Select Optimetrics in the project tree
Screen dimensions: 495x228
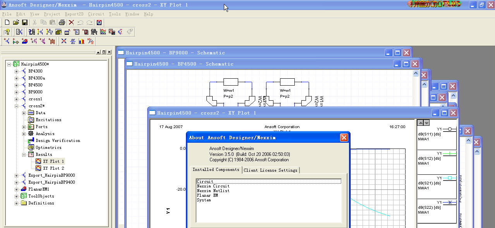48,148
